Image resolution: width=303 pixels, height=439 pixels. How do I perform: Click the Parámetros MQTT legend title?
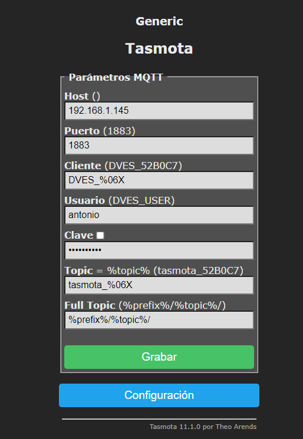point(116,77)
